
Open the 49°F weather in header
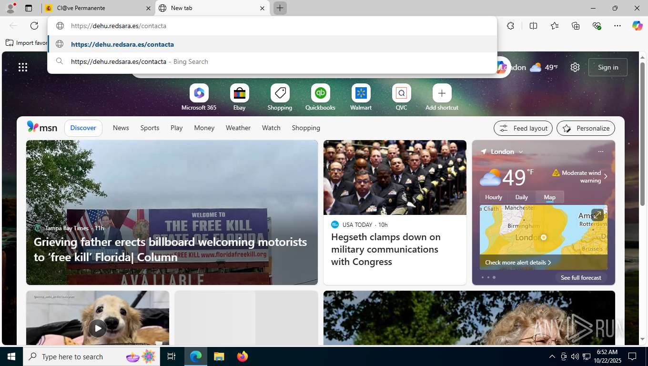[x=544, y=67]
